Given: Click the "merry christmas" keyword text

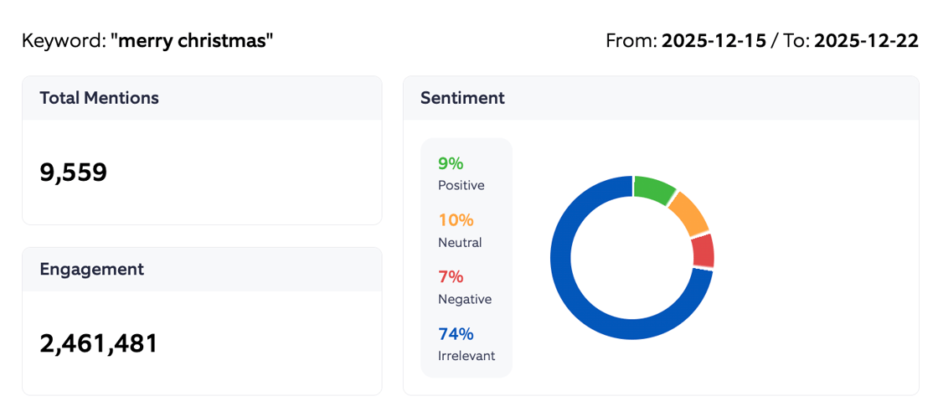Looking at the screenshot, I should coord(192,41).
